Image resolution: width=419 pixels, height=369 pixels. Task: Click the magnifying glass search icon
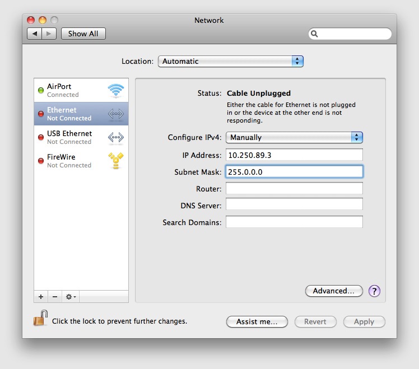(x=314, y=34)
